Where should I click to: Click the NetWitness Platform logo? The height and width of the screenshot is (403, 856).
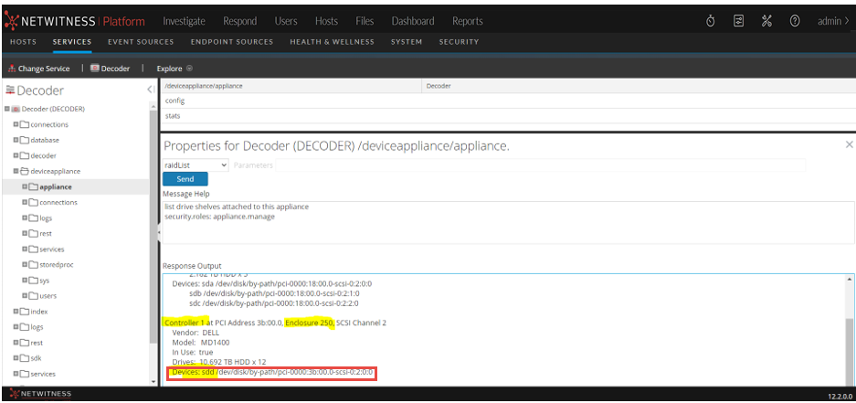pyautogui.click(x=73, y=21)
